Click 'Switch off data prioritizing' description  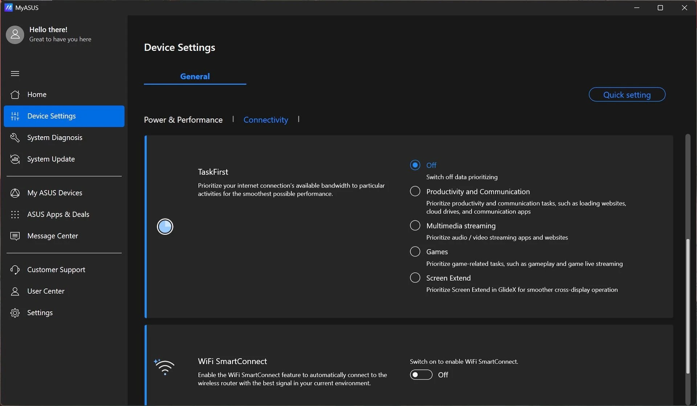click(x=462, y=177)
